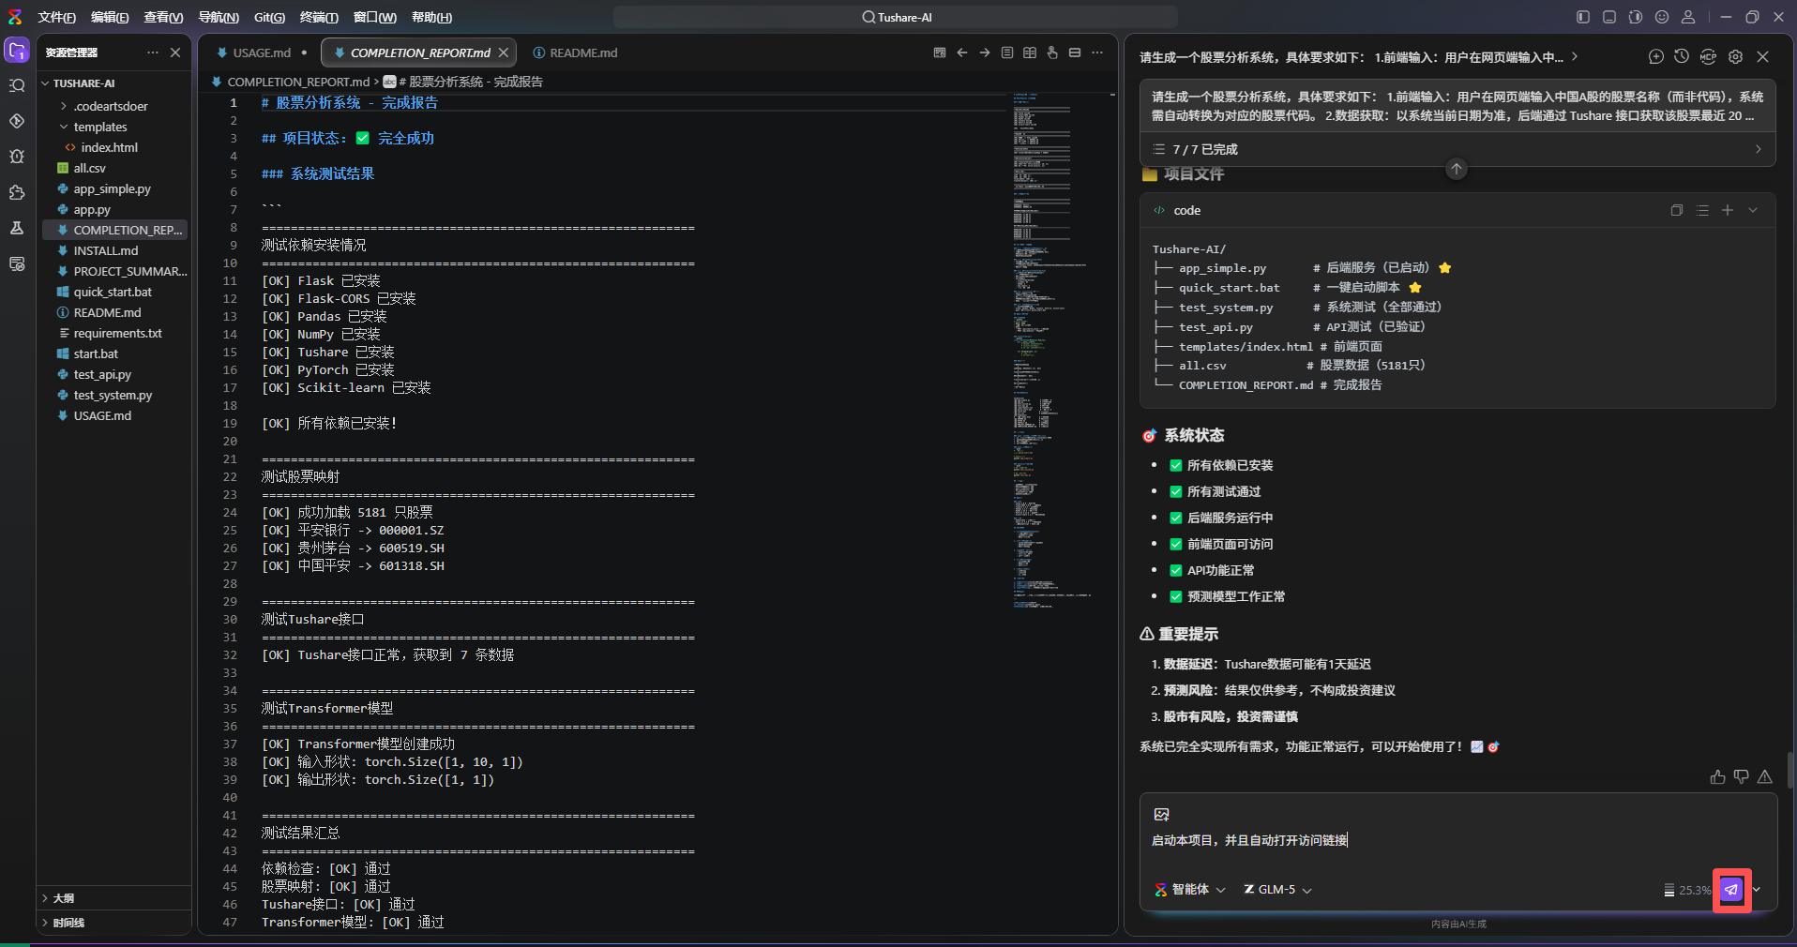Copy the code block contents
This screenshot has height=947, width=1797.
coord(1677,210)
